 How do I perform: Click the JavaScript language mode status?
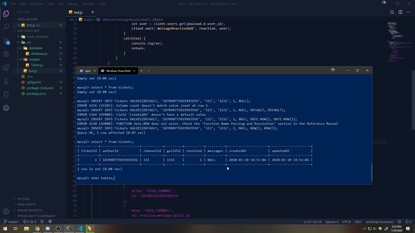379,221
